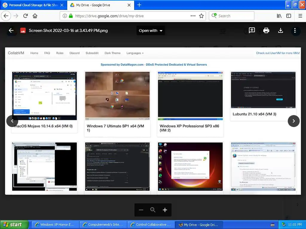306x229 pixels.
Task: Close the My Drive - Google Drive tab
Action: [x=129, y=5]
